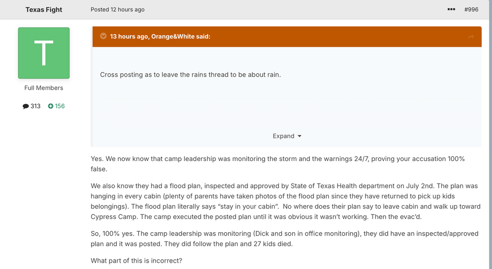Click the 13 hours ago quote timestamp
The height and width of the screenshot is (269, 492).
(x=129, y=36)
